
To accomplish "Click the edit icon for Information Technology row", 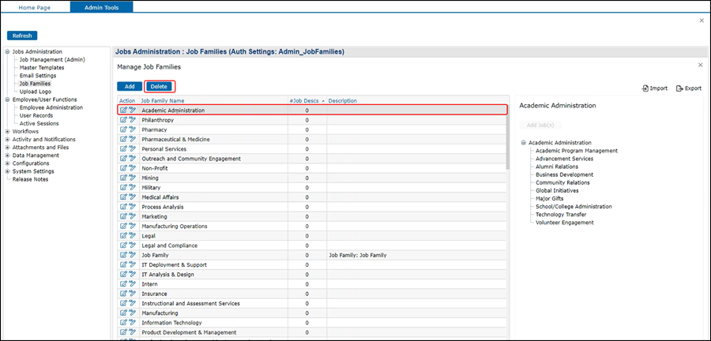I will [123, 323].
